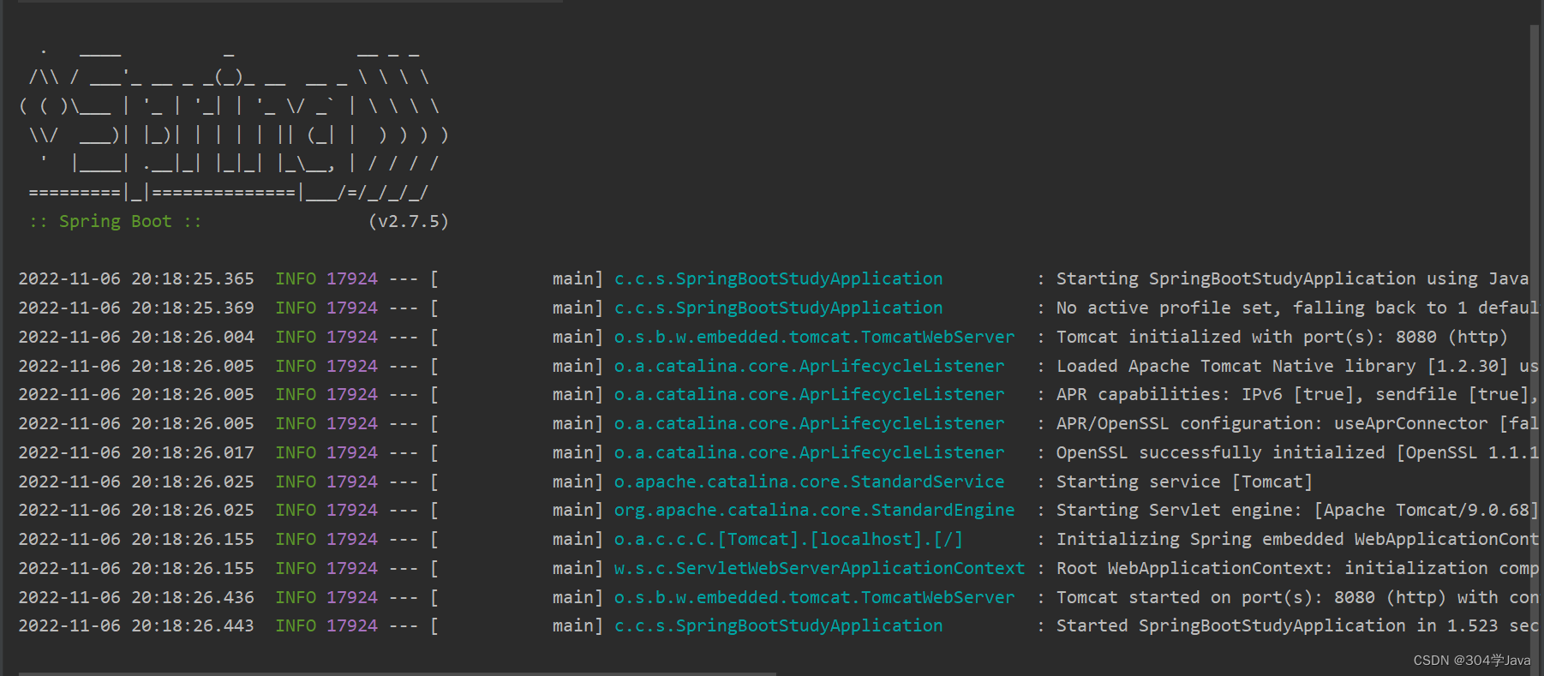Click message 'Starting SpringBootStudyApplication using Java'
1544x676 pixels.
pyautogui.click(x=1292, y=278)
